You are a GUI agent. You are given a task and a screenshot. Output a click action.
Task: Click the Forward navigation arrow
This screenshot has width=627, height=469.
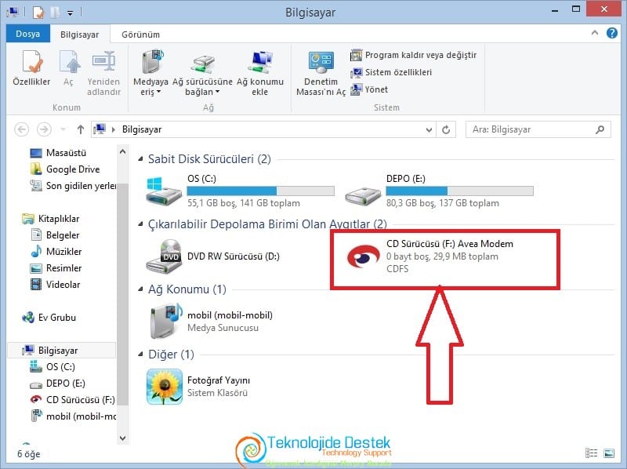pos(44,129)
